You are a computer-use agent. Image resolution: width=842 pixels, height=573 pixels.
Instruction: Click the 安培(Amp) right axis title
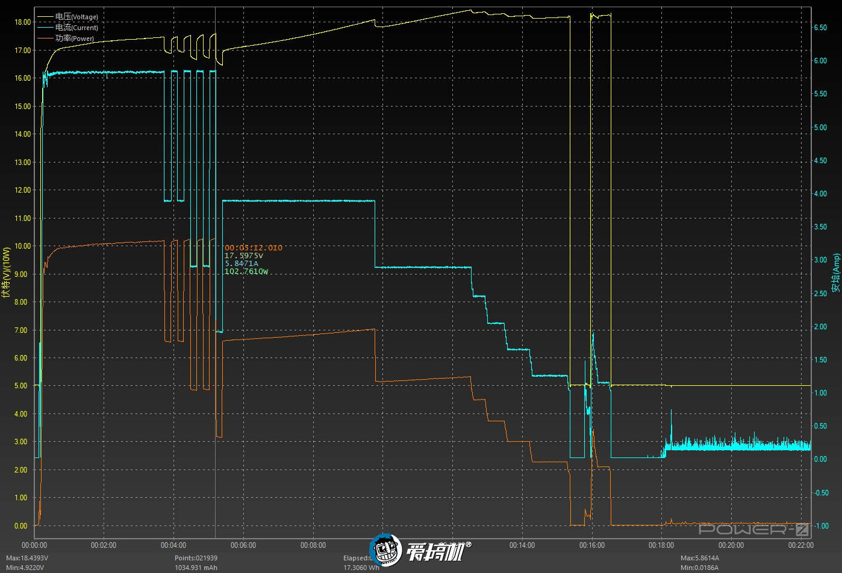pos(835,273)
